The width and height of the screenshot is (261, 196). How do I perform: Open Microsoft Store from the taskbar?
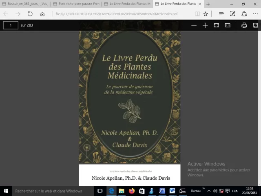142,191
